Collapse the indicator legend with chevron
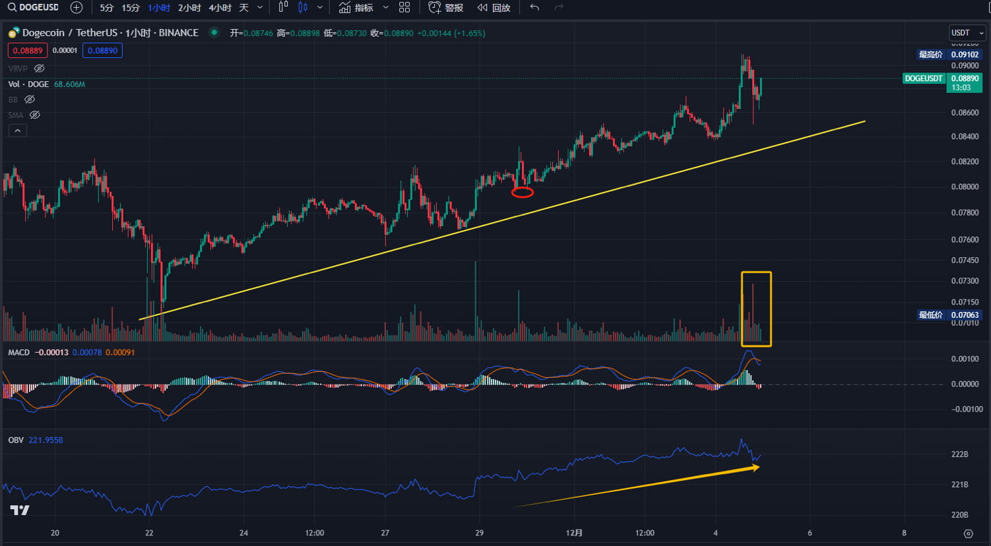 click(18, 131)
